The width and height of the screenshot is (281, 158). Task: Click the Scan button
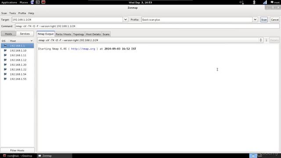[264, 19]
